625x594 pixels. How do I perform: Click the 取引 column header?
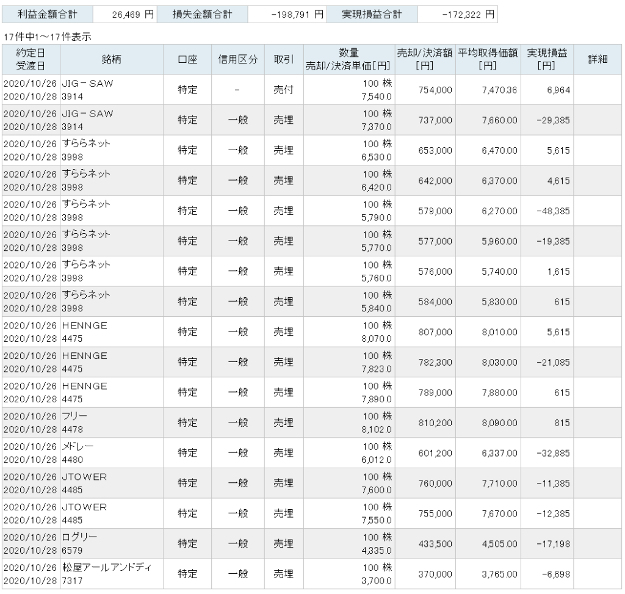click(284, 59)
